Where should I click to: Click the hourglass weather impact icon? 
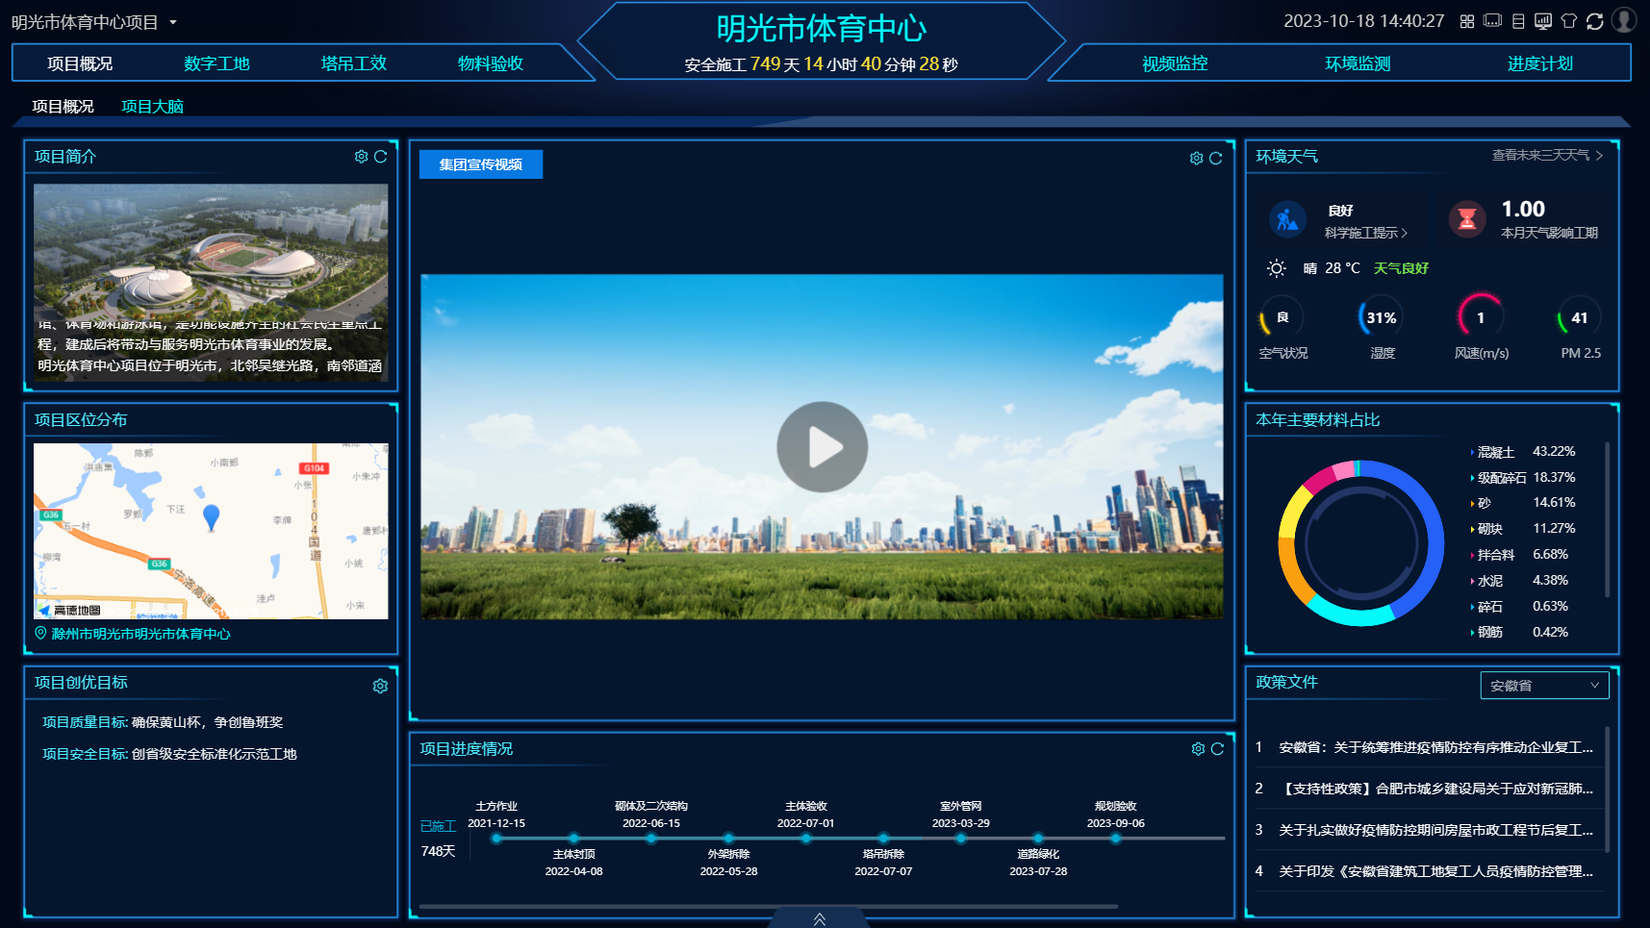(x=1466, y=219)
